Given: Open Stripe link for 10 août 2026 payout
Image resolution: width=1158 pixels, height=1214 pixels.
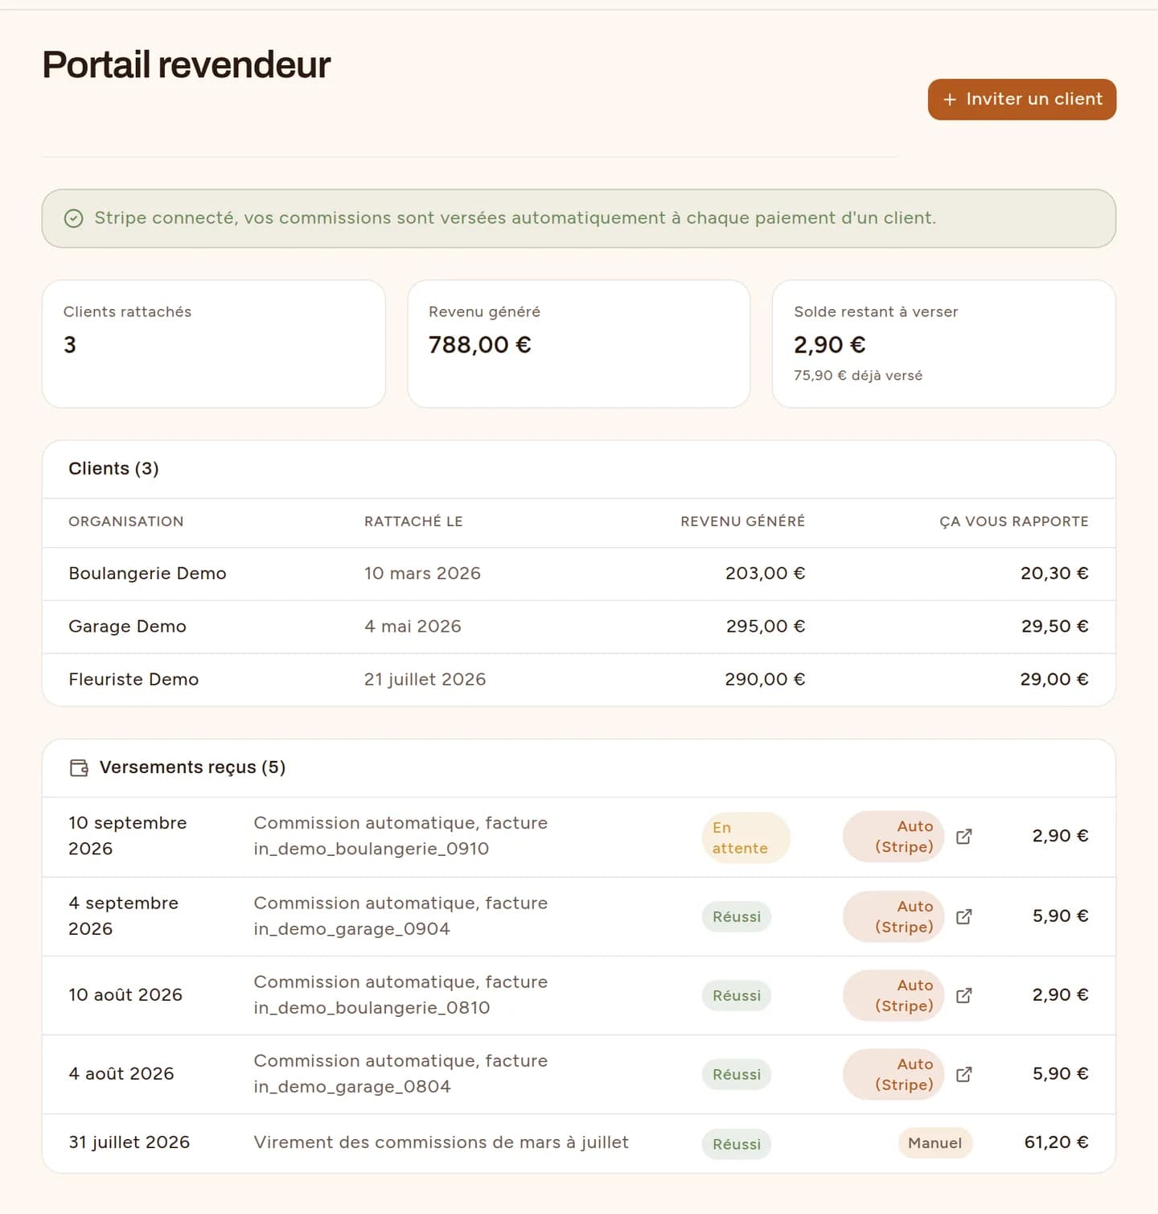Looking at the screenshot, I should [x=963, y=995].
